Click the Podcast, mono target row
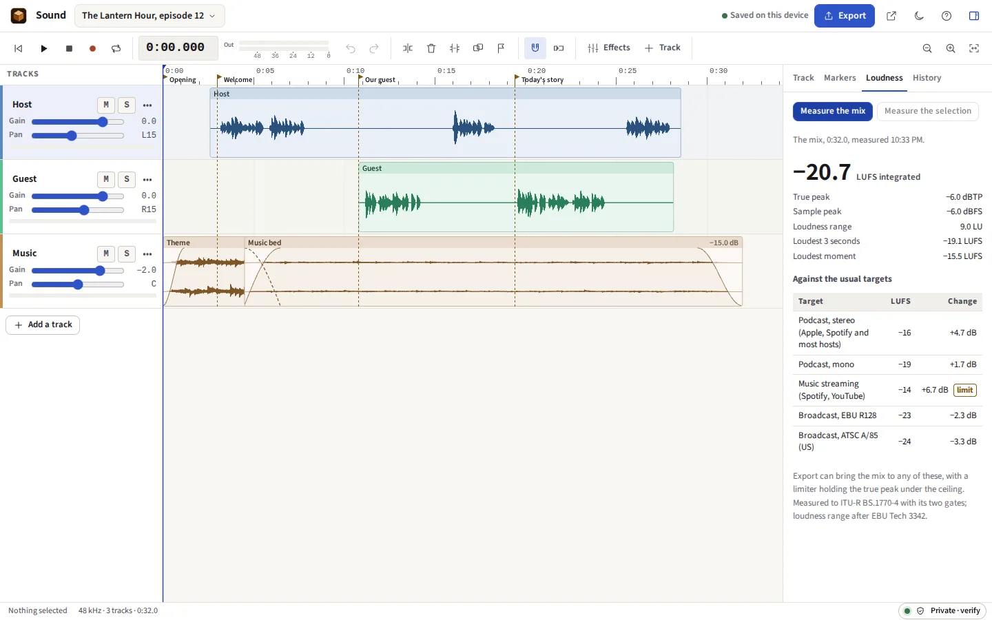The image size is (992, 620). (x=887, y=364)
